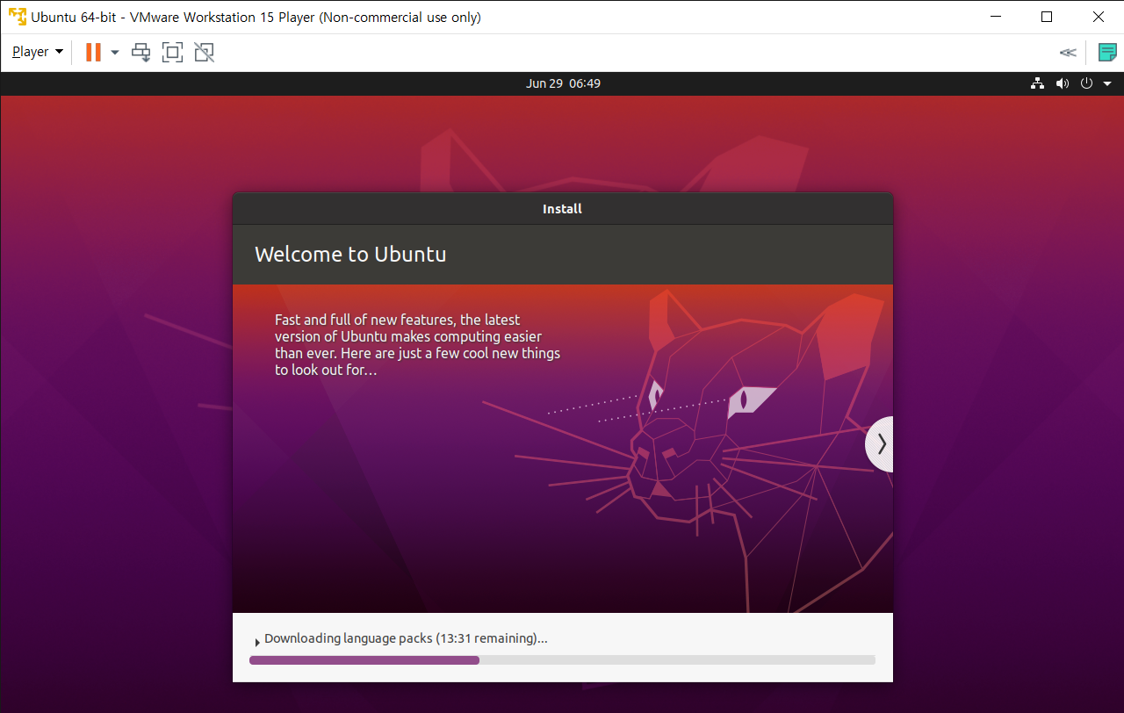Expand the download details triangle
The image size is (1124, 713).
pyautogui.click(x=256, y=642)
